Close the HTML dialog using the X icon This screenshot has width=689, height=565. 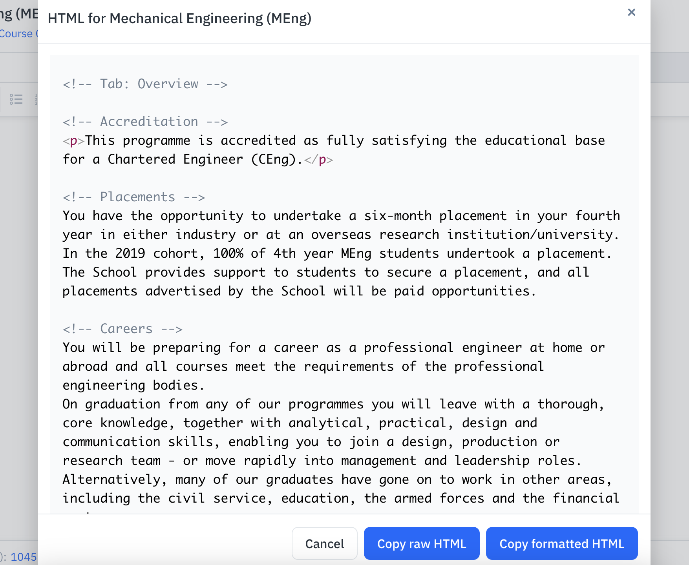point(631,12)
